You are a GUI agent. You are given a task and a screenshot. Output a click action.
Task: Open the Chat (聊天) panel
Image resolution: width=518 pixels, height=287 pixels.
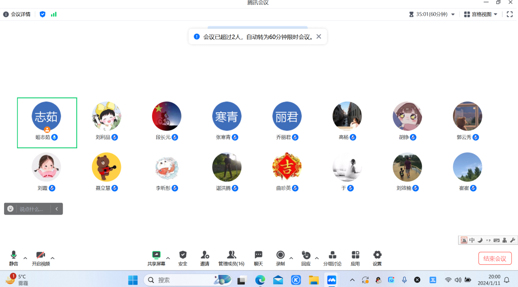[x=258, y=258]
